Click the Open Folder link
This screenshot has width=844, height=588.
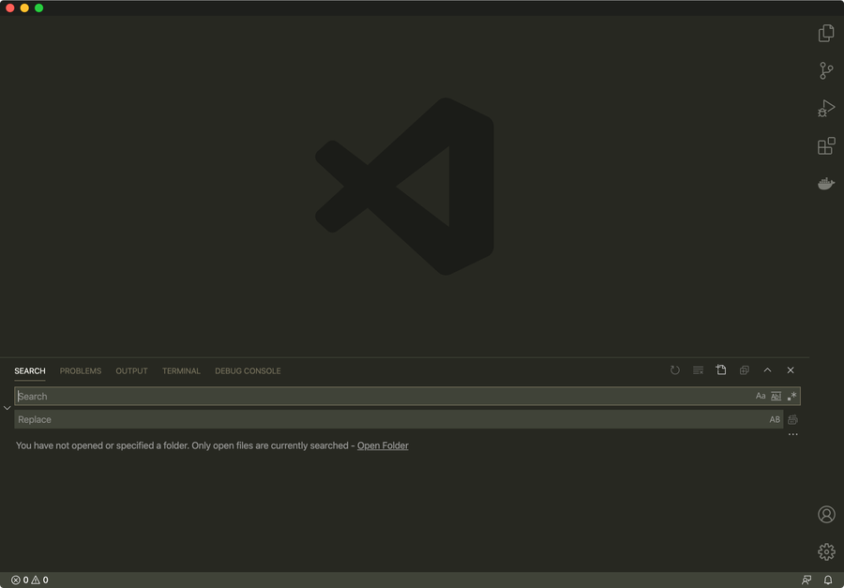click(x=383, y=445)
